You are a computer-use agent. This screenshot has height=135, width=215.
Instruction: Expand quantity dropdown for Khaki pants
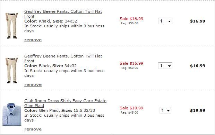[x=165, y=21]
